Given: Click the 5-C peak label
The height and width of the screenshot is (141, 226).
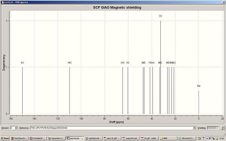Looking at the screenshot, I should tap(128, 63).
